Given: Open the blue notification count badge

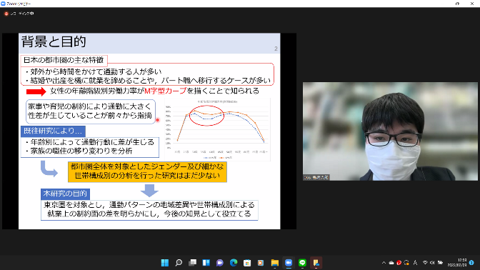Looking at the screenshot, I should point(471,263).
